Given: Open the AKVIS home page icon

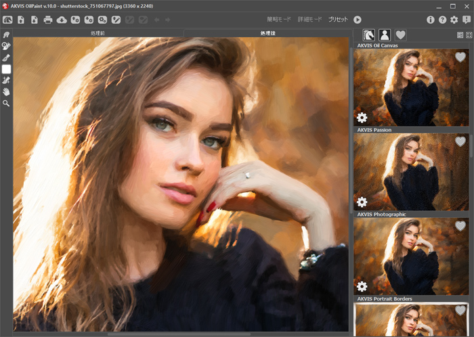Looking at the screenshot, I should [7, 20].
